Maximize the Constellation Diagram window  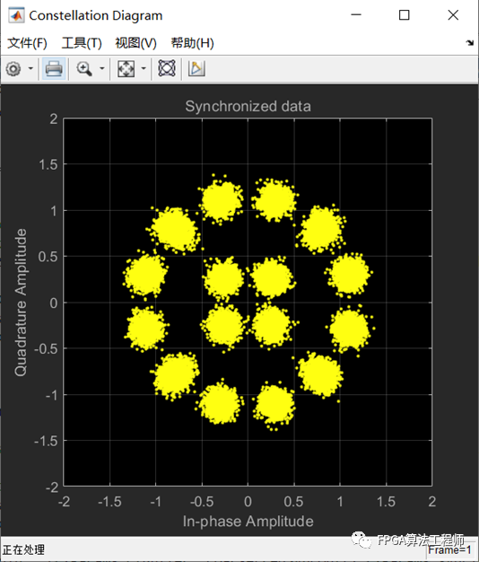pos(405,15)
